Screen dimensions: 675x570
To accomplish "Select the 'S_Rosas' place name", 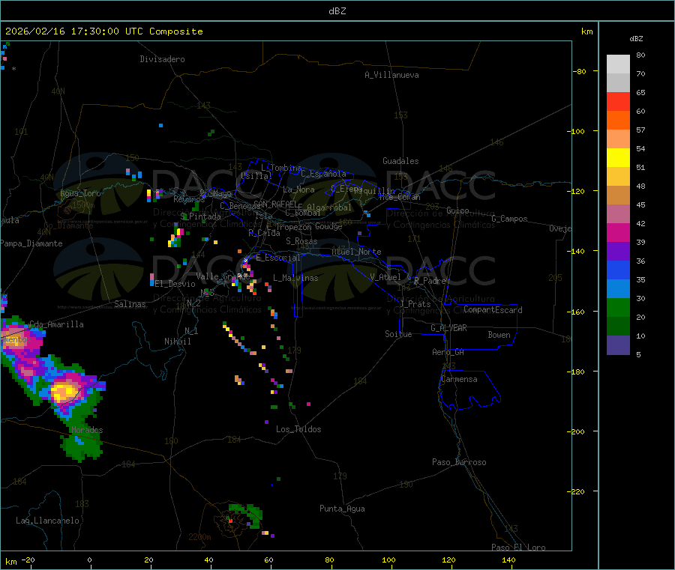I will [x=301, y=241].
